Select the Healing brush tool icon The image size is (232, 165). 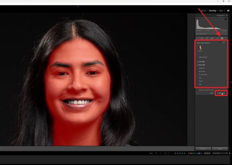(x=212, y=38)
